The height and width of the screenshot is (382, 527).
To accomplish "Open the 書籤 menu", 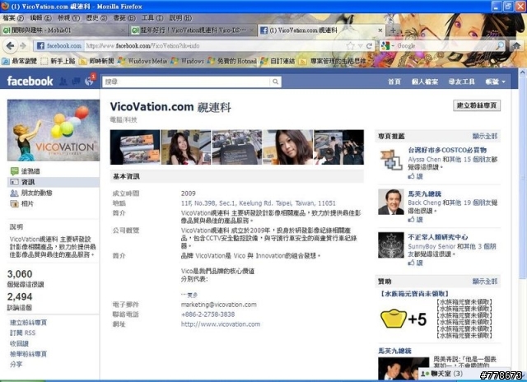I will tap(124, 18).
